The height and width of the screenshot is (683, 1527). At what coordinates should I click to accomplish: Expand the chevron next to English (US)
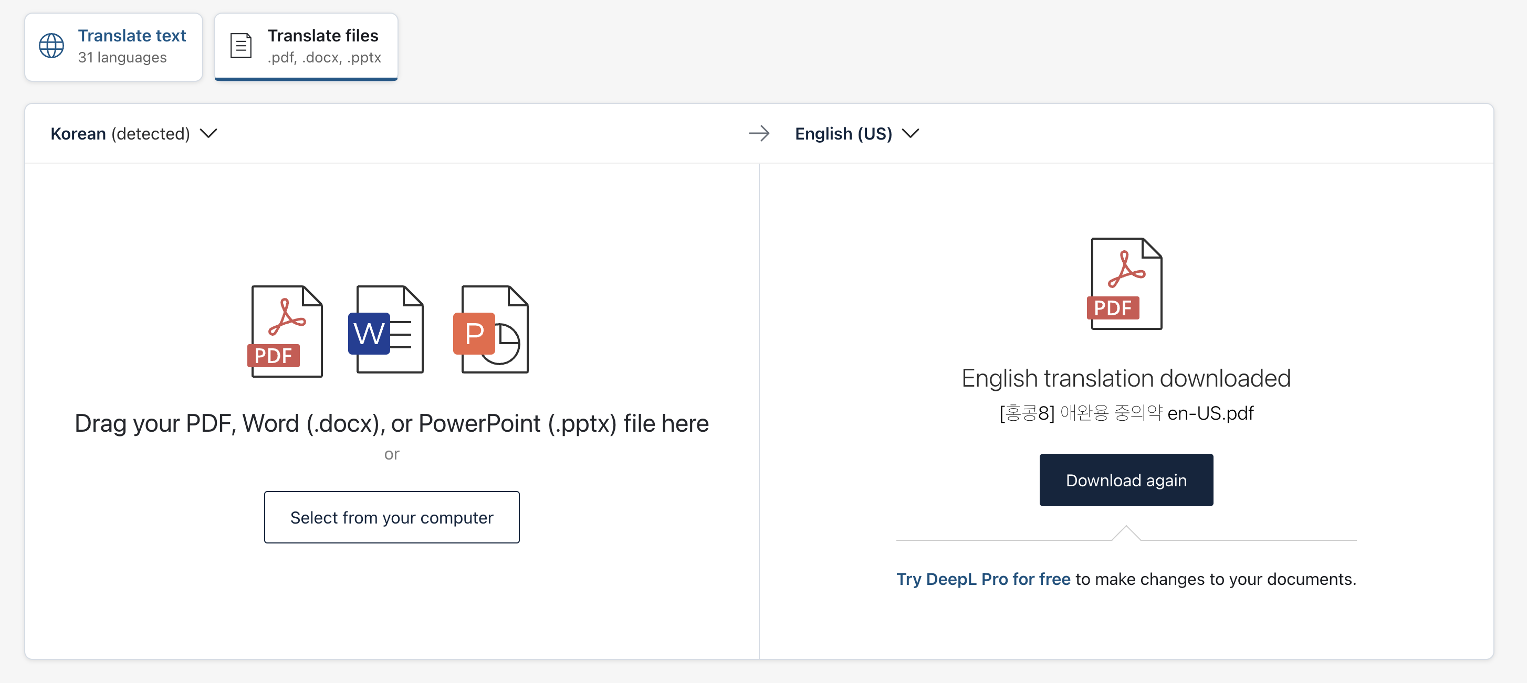pyautogui.click(x=911, y=134)
